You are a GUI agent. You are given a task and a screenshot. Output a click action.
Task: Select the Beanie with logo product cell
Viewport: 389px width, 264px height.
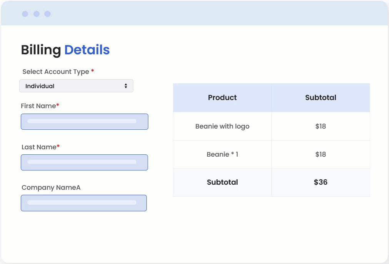click(x=222, y=126)
